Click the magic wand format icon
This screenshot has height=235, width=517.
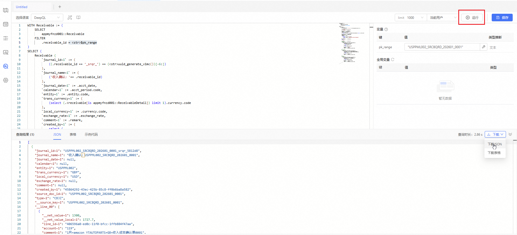click(70, 17)
